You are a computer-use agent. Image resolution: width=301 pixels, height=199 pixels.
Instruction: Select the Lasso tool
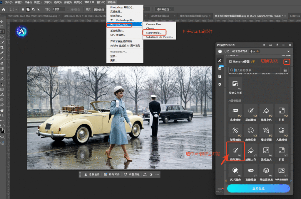(x=2, y=37)
